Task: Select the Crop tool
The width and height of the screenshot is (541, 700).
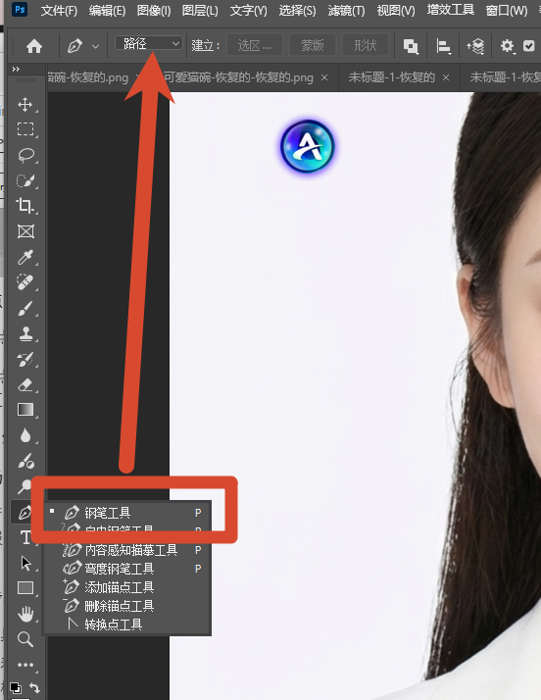Action: pyautogui.click(x=25, y=206)
